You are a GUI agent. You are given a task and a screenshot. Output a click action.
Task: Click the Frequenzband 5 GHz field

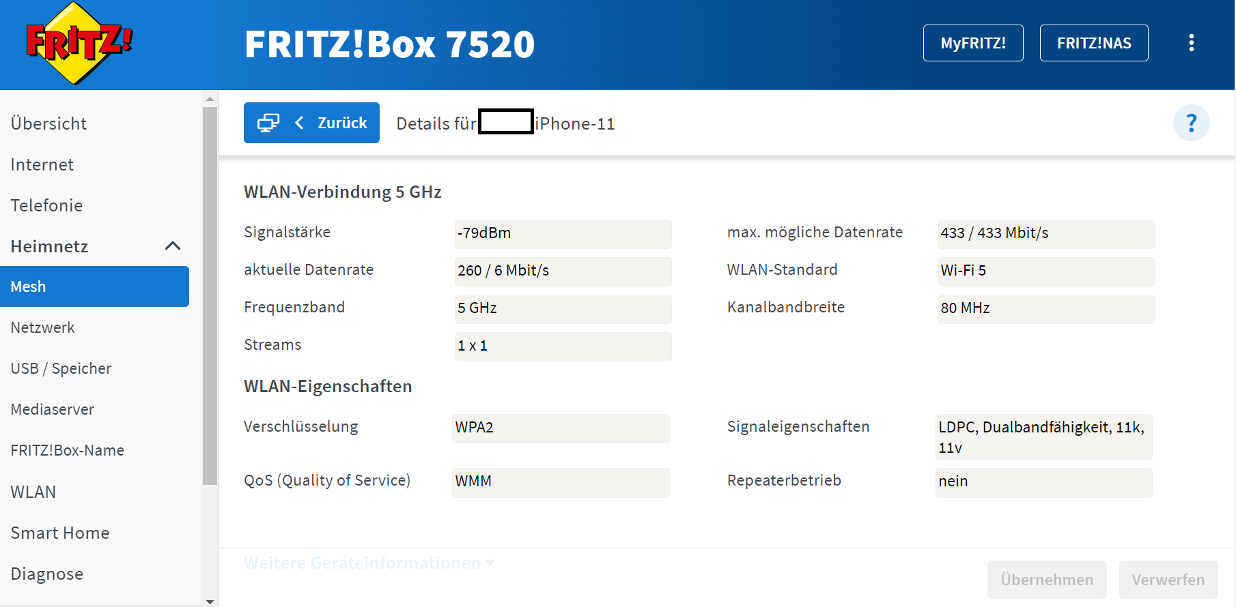tap(563, 308)
